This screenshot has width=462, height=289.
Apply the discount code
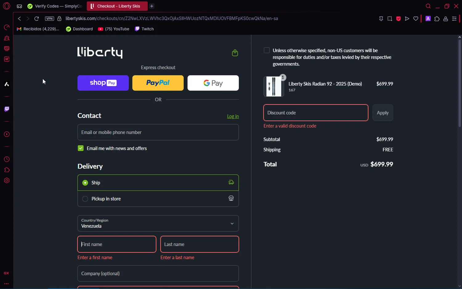pyautogui.click(x=383, y=113)
